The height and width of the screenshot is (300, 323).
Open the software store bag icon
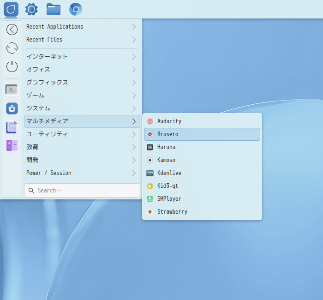(x=12, y=108)
